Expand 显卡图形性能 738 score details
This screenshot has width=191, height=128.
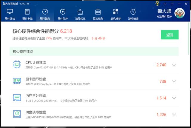click(174, 81)
